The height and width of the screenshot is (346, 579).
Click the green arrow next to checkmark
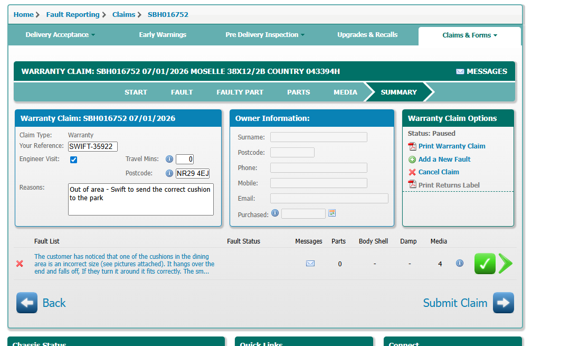[505, 264]
